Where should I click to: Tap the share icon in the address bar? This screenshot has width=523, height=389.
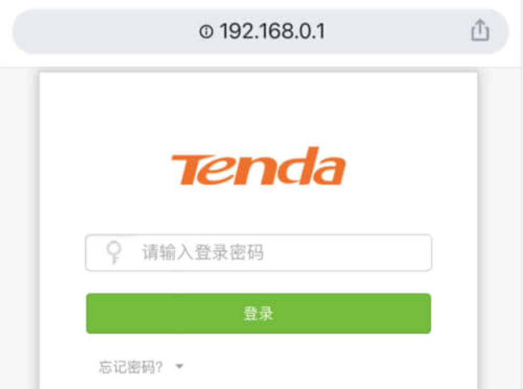(480, 30)
